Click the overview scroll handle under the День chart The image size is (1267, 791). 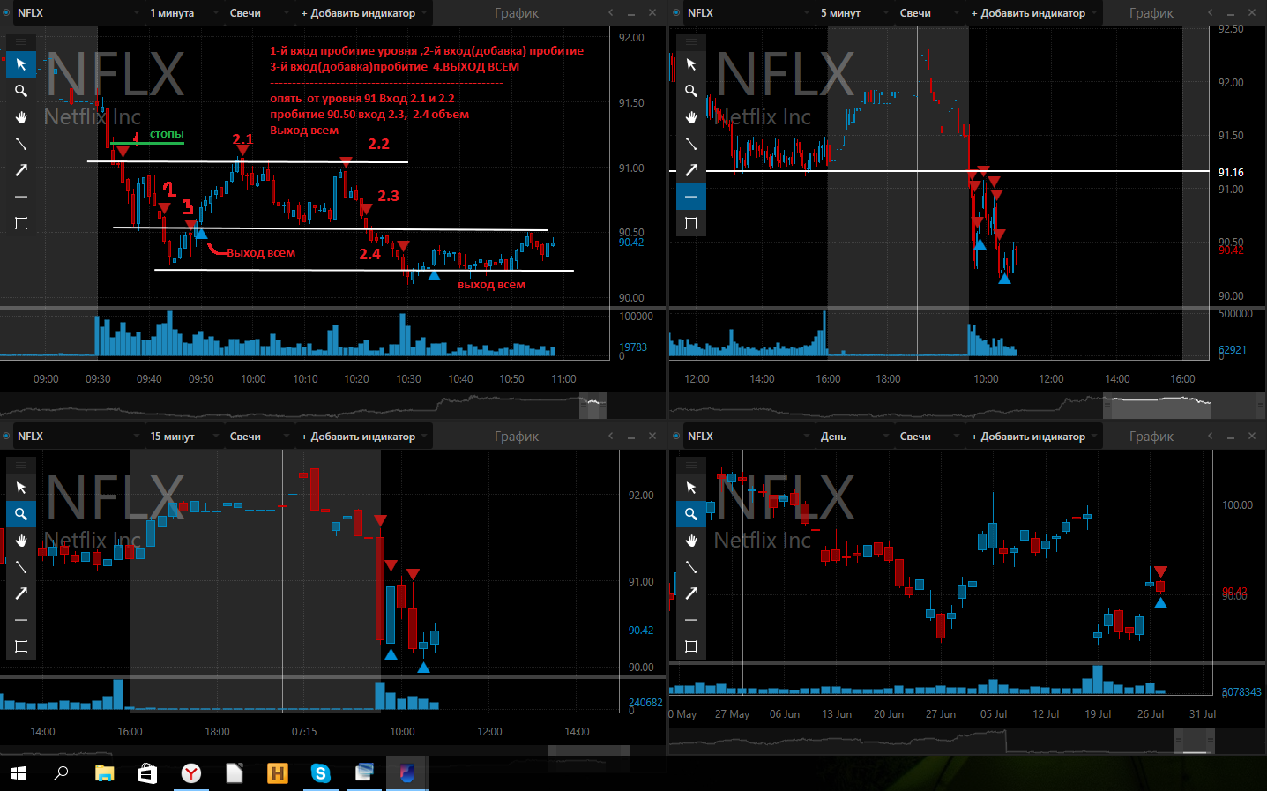point(1194,741)
